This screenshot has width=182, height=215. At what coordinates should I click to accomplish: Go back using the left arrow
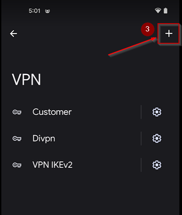[14, 34]
